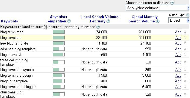Add the keyword blog templates blogger

(178, 87)
